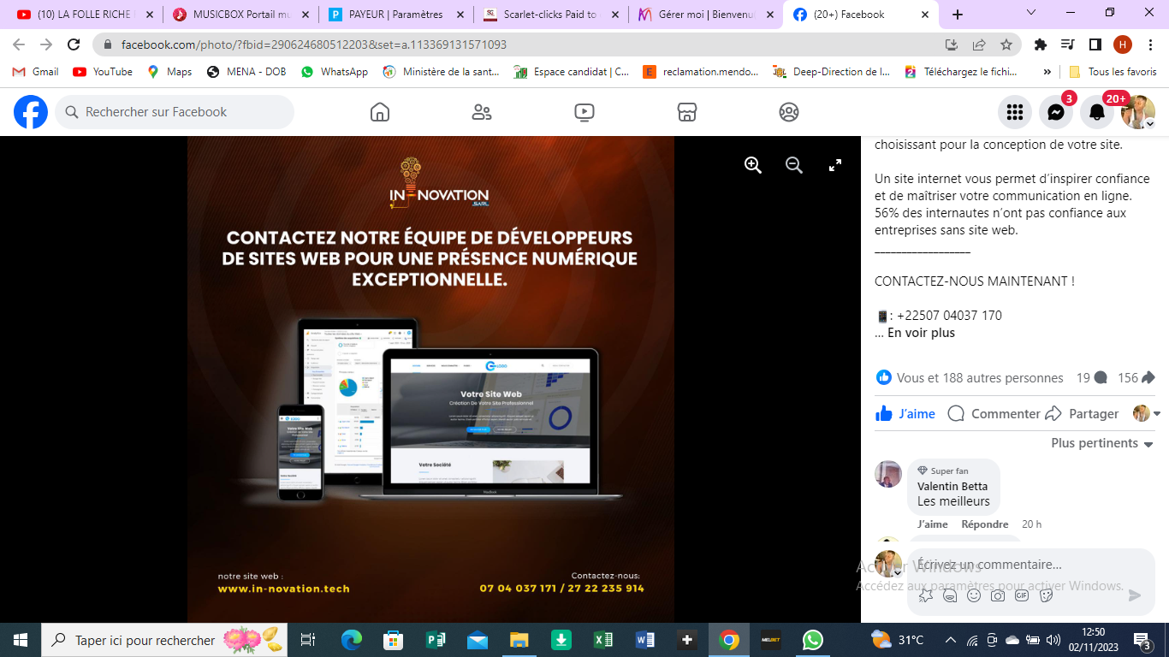Open the comment-as profile selector

[1147, 414]
